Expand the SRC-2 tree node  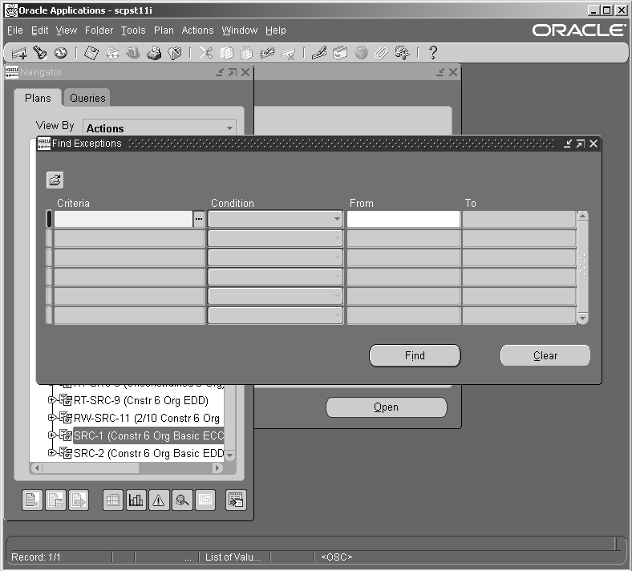(51, 453)
